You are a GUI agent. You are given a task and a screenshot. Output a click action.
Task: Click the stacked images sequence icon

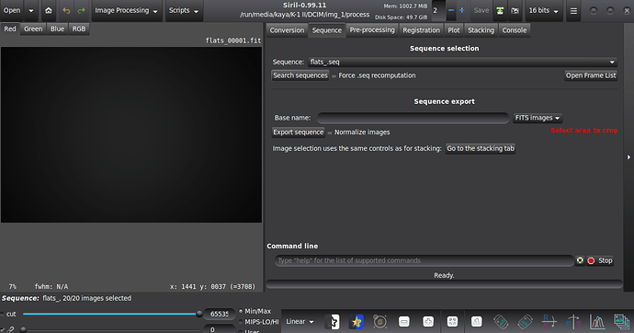[621, 322]
